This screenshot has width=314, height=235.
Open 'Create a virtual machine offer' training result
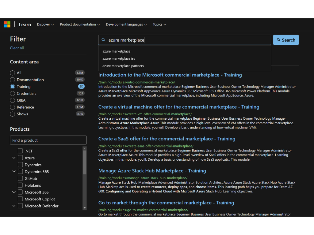click(179, 107)
